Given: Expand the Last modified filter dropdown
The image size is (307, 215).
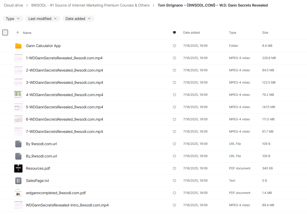Looking at the screenshot, I should 43,19.
